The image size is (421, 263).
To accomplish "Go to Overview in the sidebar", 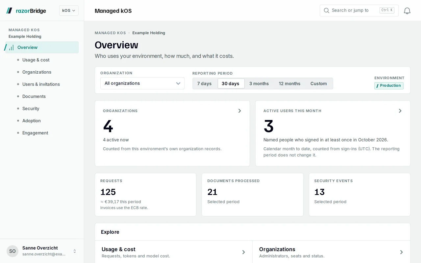I will 42,47.
